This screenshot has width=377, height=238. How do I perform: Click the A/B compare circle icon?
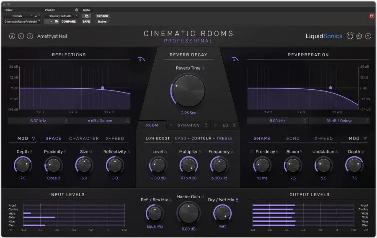pos(12,36)
